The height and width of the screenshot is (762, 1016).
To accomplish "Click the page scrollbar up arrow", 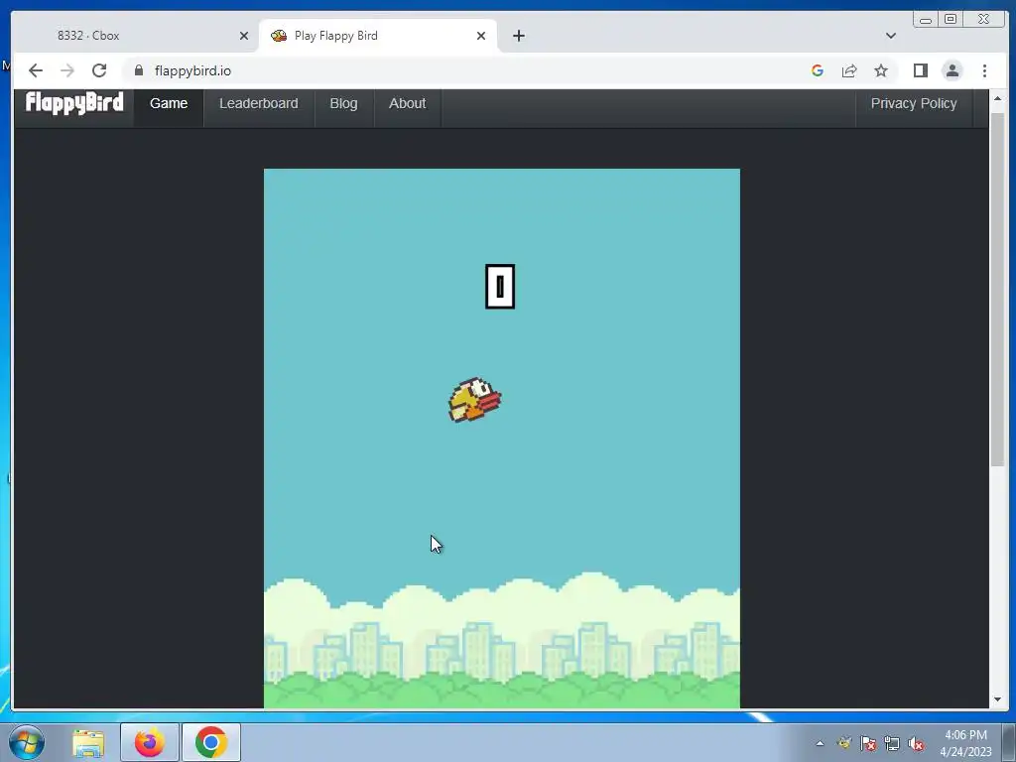I will click(997, 98).
